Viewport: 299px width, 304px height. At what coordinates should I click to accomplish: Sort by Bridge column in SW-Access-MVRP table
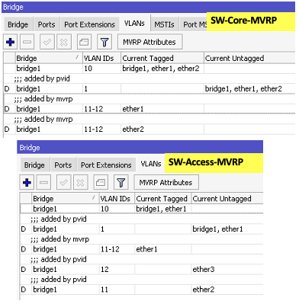66,199
